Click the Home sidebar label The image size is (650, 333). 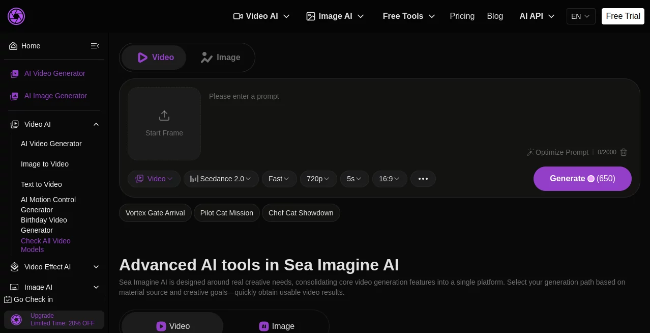[31, 46]
